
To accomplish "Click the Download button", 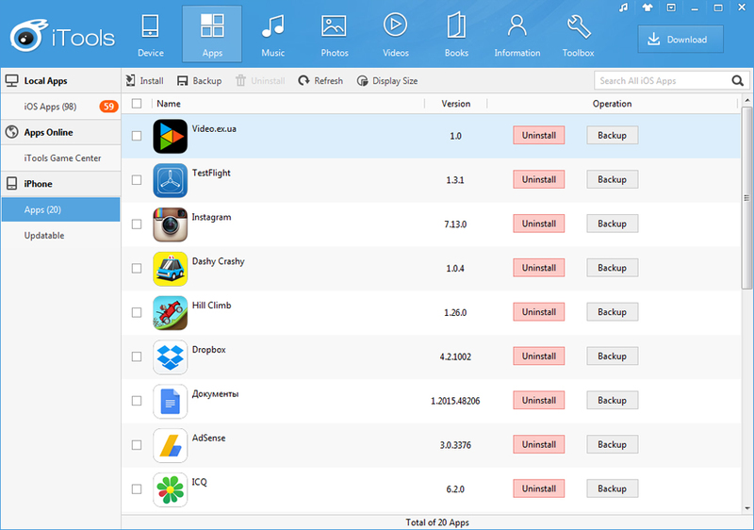I will tap(680, 40).
